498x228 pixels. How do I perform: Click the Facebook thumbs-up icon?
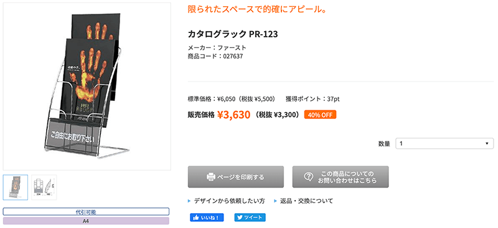coord(196,217)
